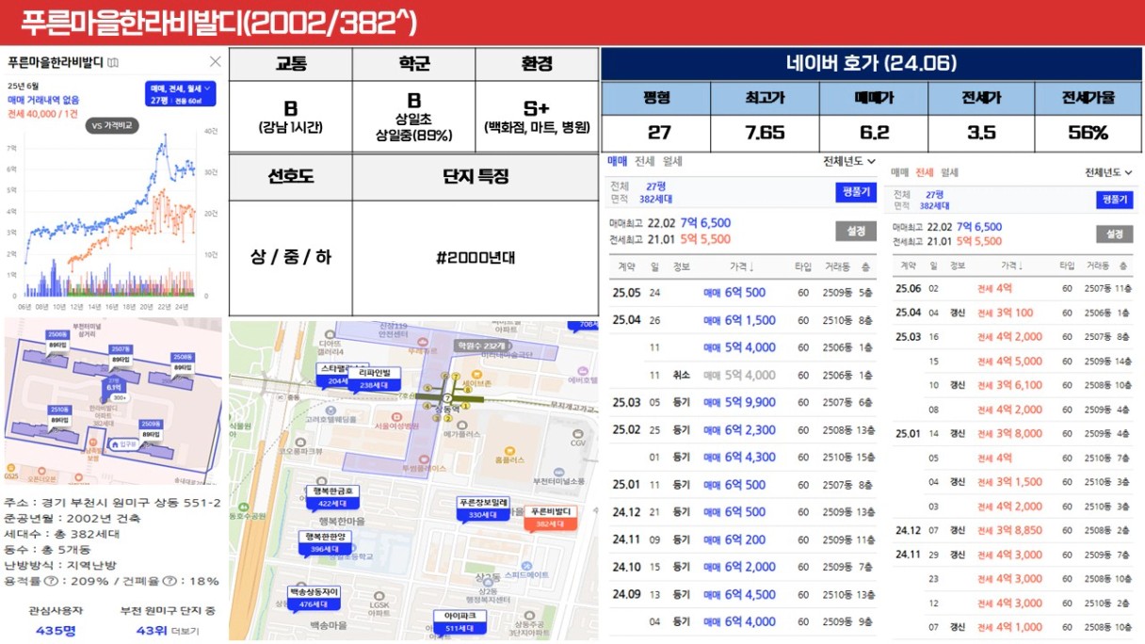This screenshot has width=1145, height=644.
Task: Select red 전세 tab in right listing panel
Action: point(925,172)
